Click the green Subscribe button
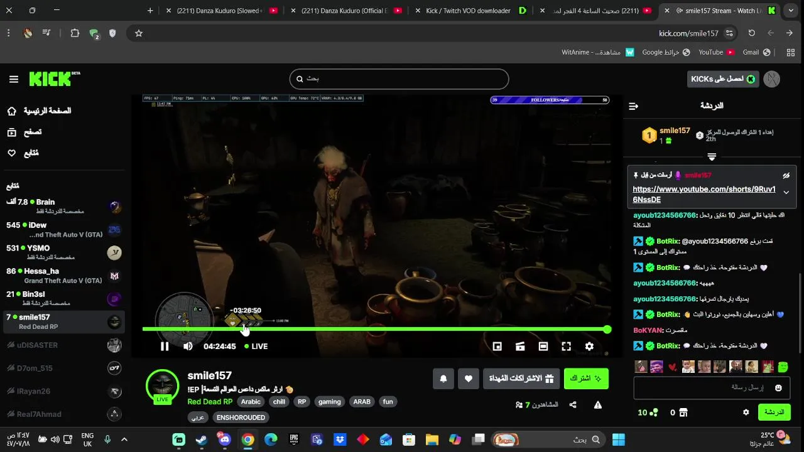 (x=586, y=379)
